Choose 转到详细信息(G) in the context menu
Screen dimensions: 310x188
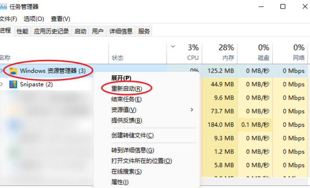tap(133, 150)
